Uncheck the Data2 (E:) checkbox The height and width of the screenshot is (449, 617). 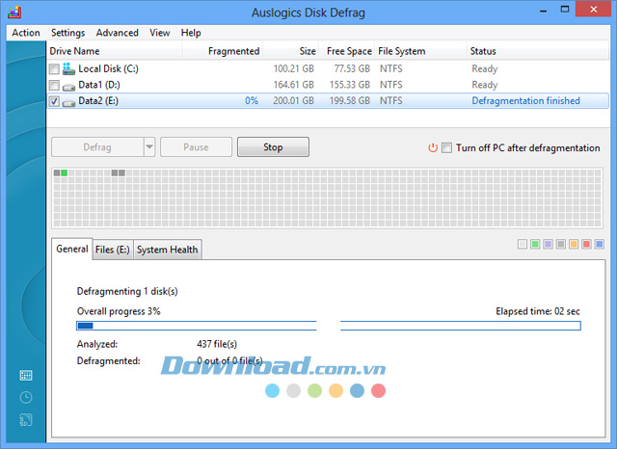pyautogui.click(x=54, y=101)
